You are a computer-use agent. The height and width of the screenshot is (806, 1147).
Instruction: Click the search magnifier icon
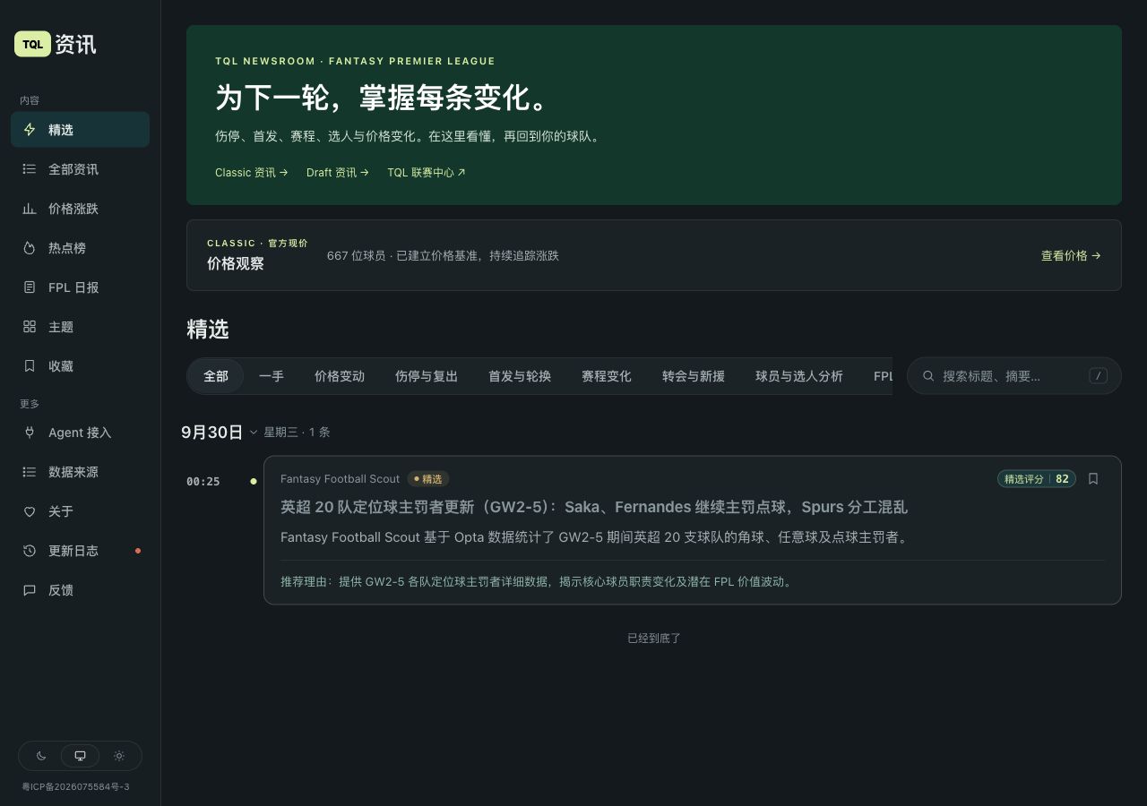point(928,376)
